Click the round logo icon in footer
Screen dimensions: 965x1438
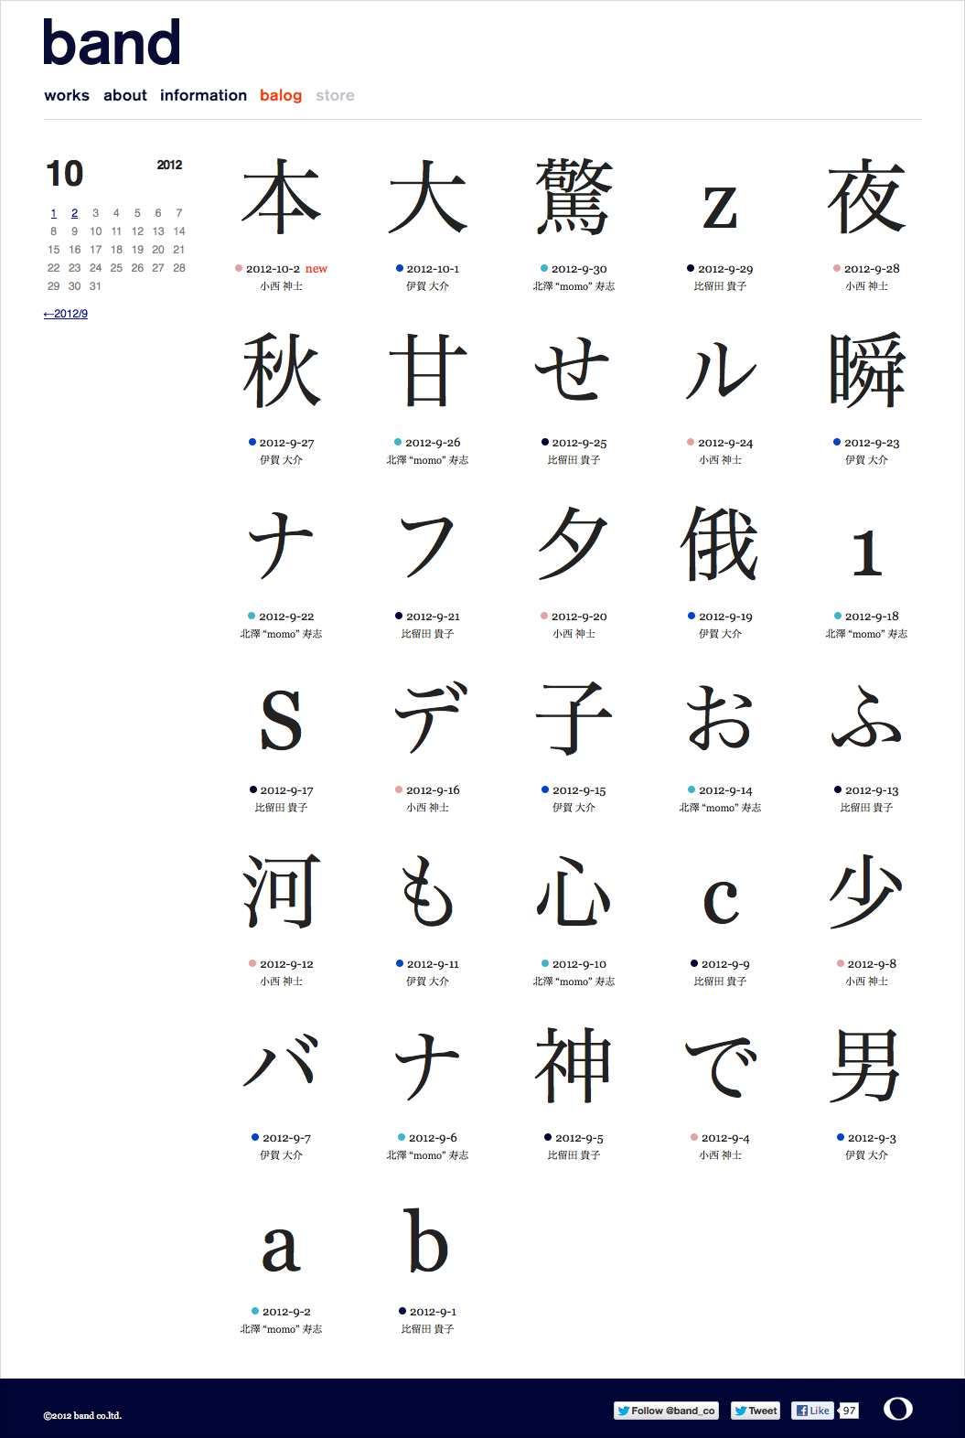(x=897, y=1409)
